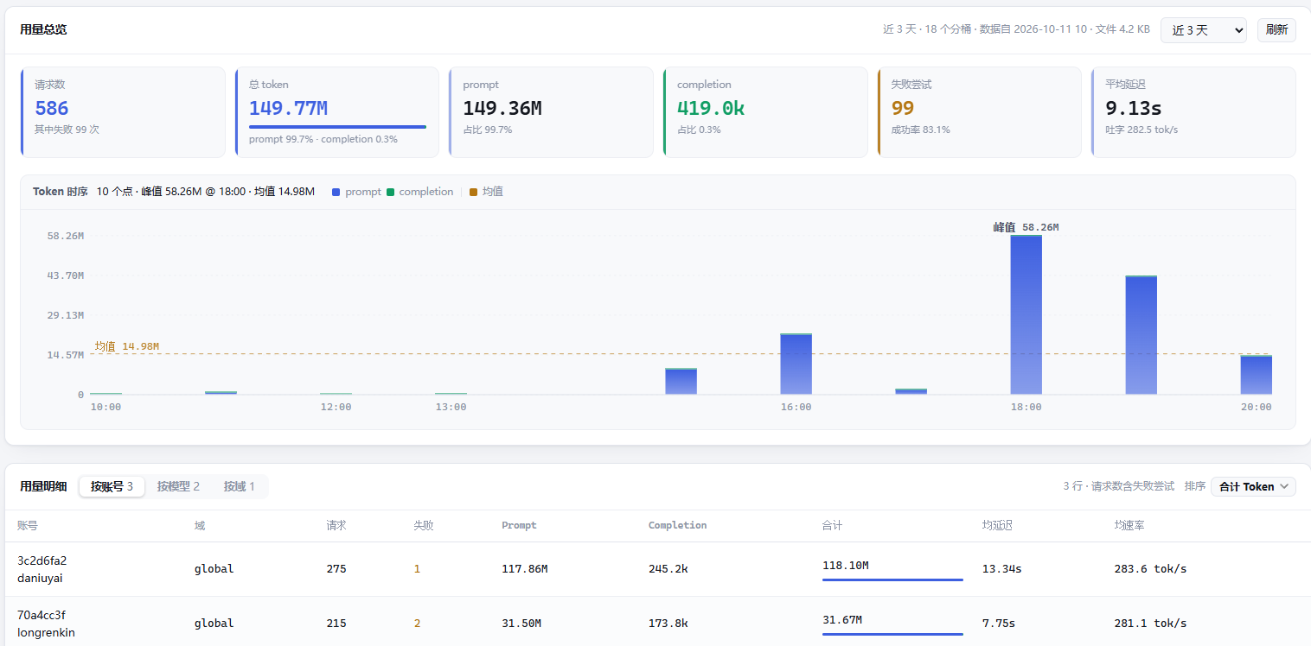Open the 近 3 天 time range dropdown
The width and height of the screenshot is (1311, 646).
click(1203, 30)
